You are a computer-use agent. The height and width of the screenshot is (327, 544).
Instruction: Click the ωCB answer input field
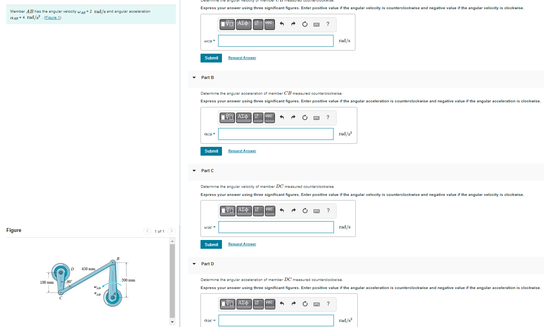coord(276,41)
